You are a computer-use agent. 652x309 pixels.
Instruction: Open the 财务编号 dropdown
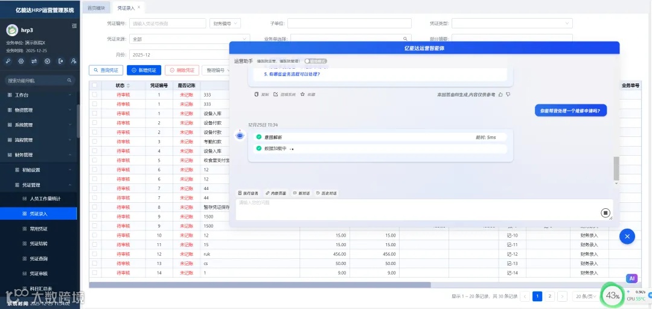coord(225,24)
